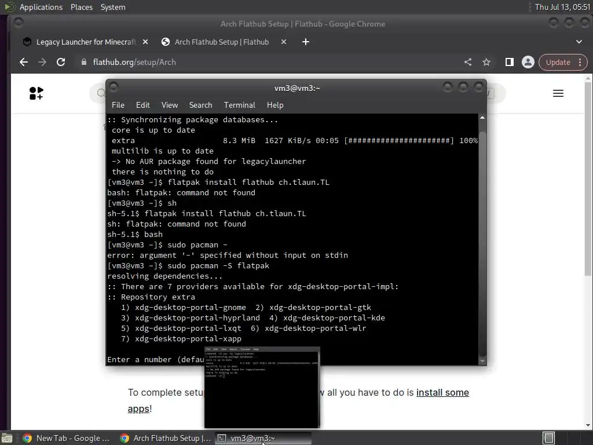Switch to Arch Flathub Setup taskbar window
The height and width of the screenshot is (445, 593).
[x=166, y=438]
